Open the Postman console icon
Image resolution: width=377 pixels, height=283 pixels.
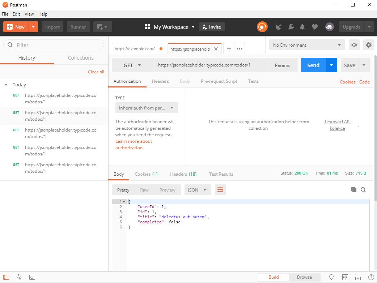[32, 277]
